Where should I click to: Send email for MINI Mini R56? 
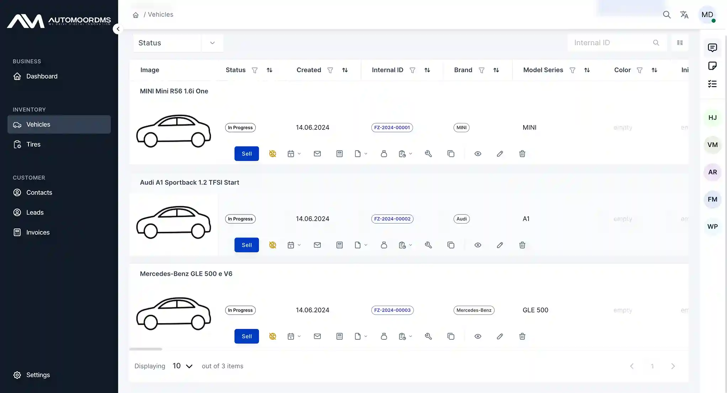[317, 154]
